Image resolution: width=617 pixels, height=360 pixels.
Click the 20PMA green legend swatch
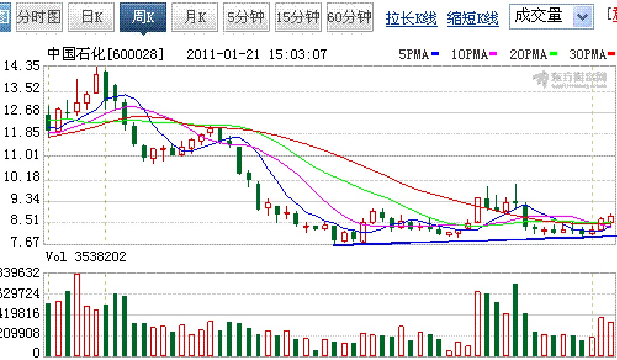pyautogui.click(x=554, y=54)
